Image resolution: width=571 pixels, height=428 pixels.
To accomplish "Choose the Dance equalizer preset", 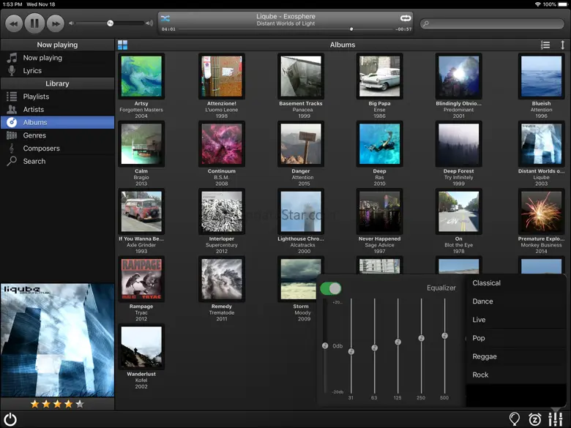I will coord(515,301).
